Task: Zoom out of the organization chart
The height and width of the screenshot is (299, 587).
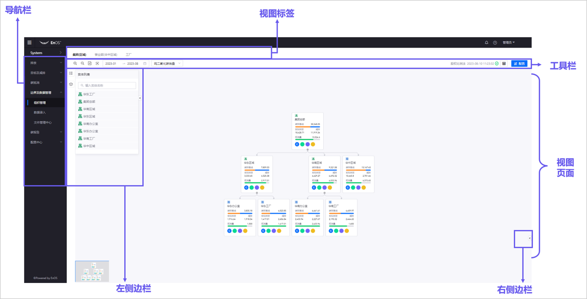Action: click(x=82, y=64)
